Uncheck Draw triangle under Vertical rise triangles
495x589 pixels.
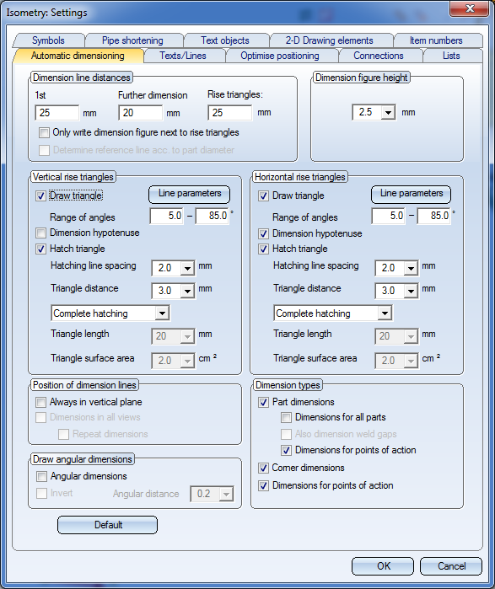pyautogui.click(x=41, y=195)
